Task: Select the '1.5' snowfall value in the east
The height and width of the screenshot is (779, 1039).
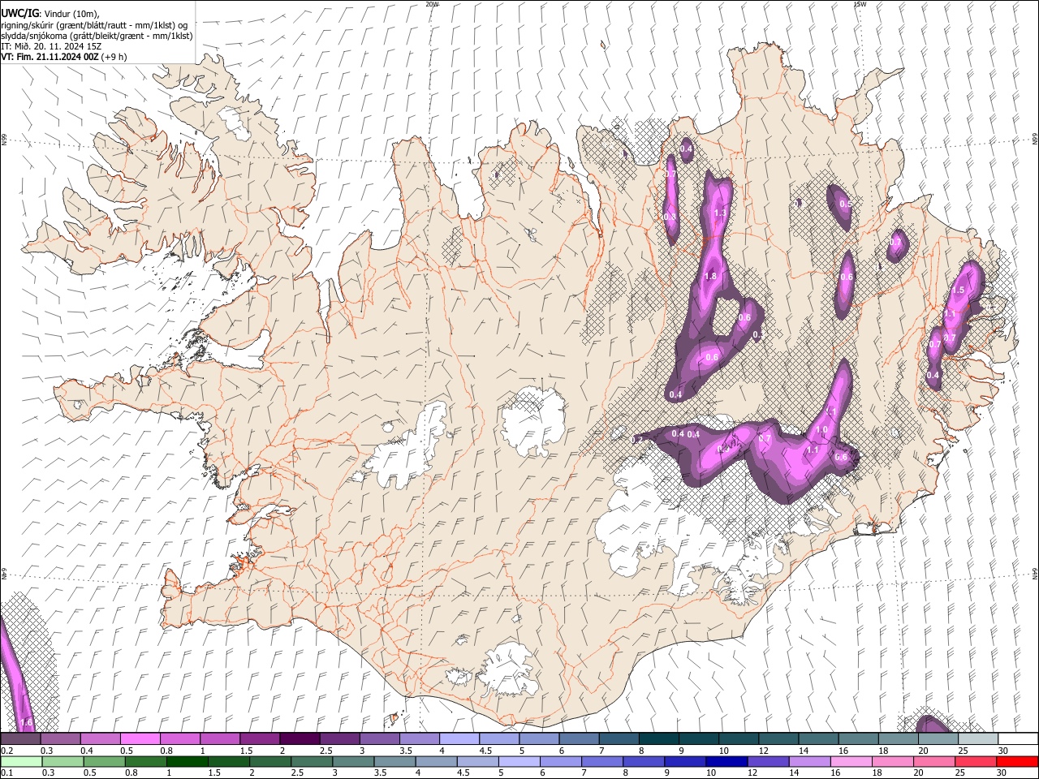Action: pyautogui.click(x=958, y=290)
